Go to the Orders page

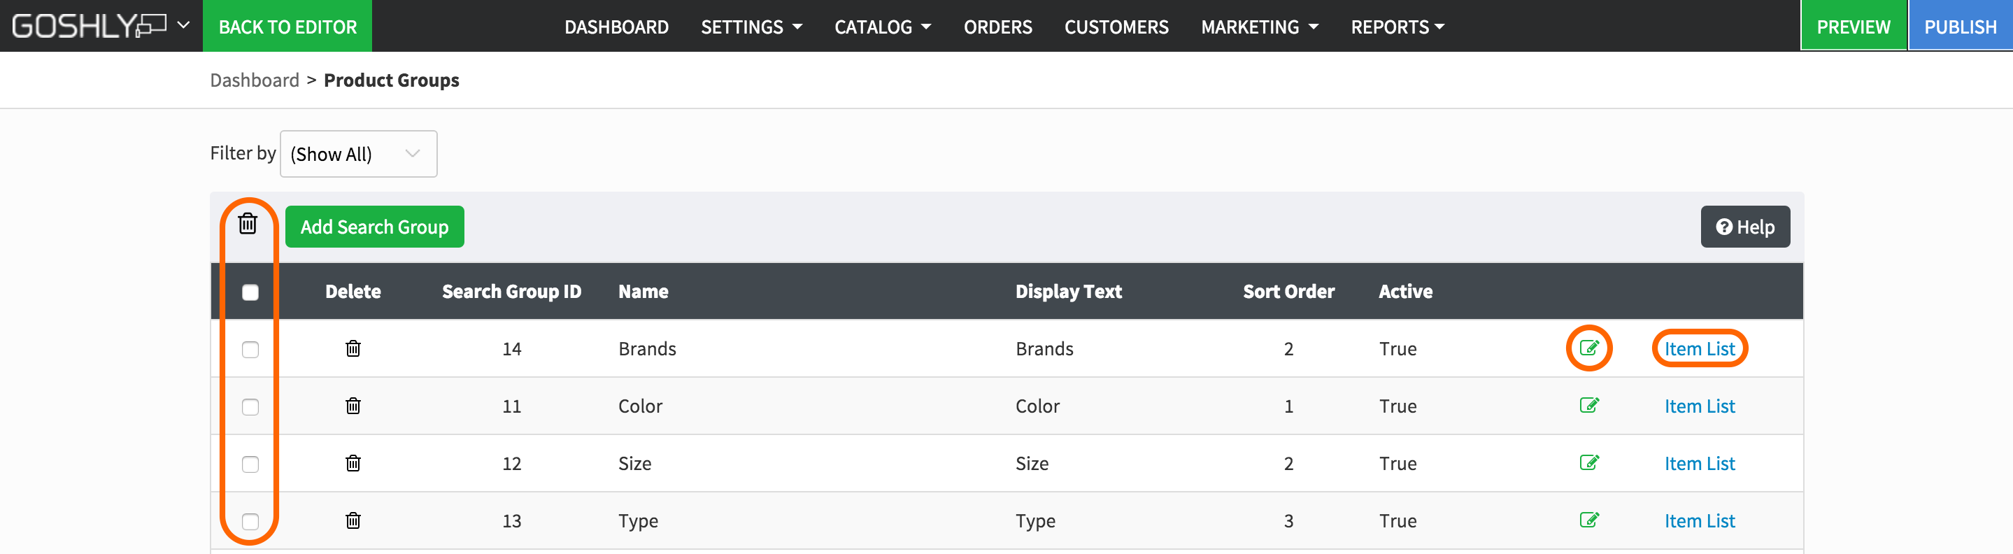(x=997, y=27)
